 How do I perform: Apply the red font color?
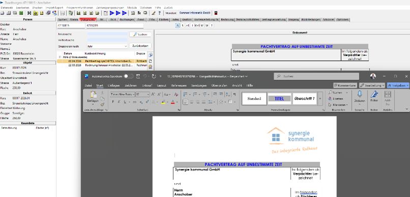(172, 102)
